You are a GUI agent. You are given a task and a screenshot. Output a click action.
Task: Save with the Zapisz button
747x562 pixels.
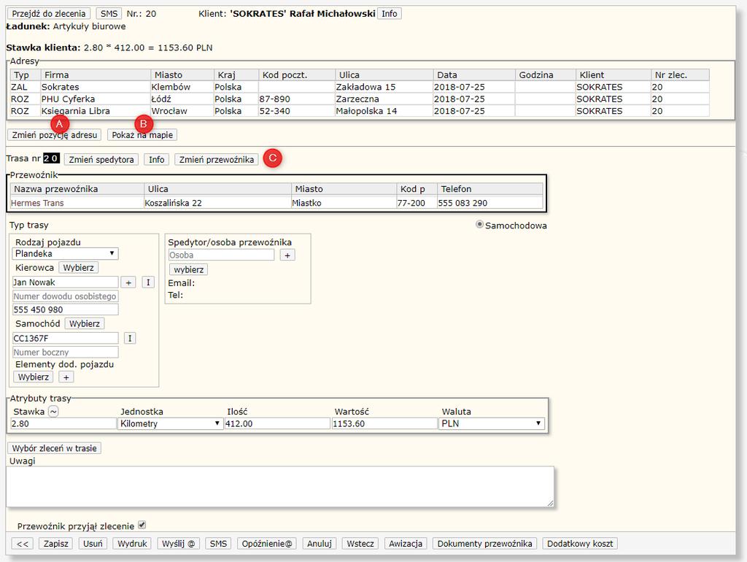pos(55,544)
